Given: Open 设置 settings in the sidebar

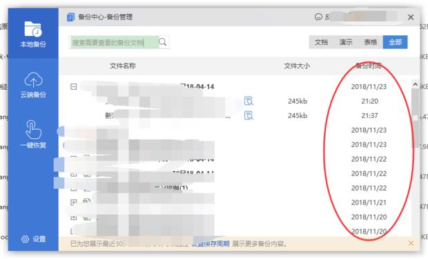Looking at the screenshot, I should point(33,239).
